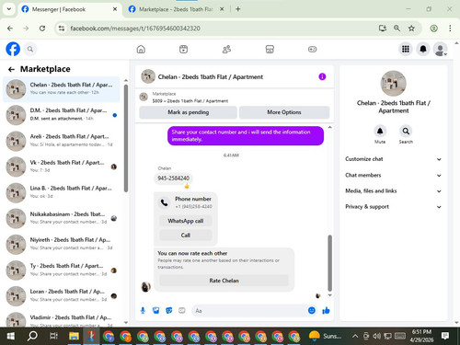
Task: Open Ty conversation in list
Action: pyautogui.click(x=62, y=270)
